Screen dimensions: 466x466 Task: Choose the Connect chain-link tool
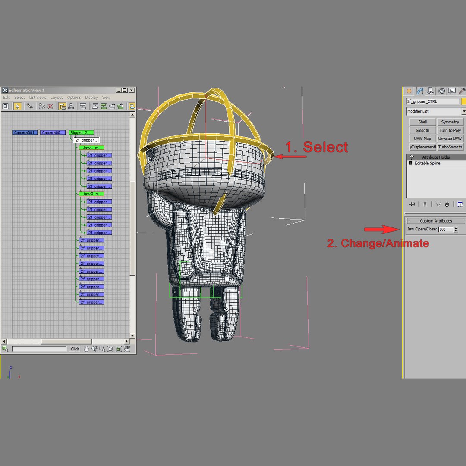coord(29,106)
